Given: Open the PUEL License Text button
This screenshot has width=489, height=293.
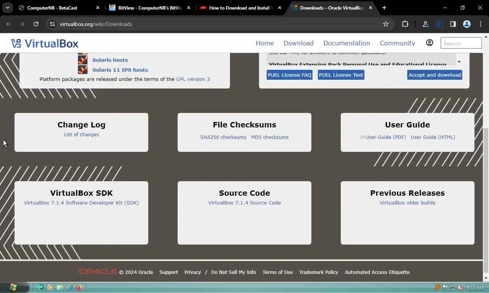Looking at the screenshot, I should coord(341,75).
